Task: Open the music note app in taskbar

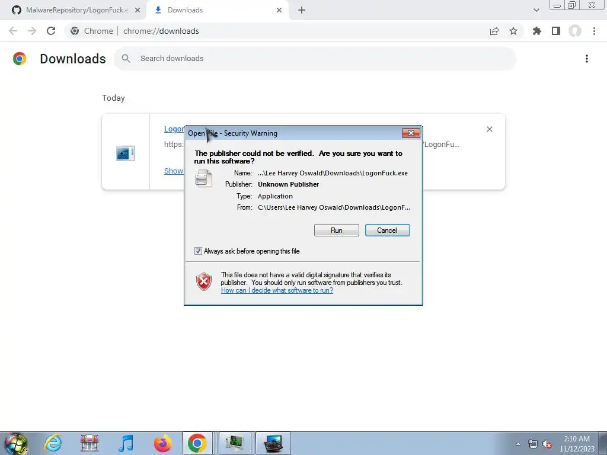Action: [x=126, y=443]
